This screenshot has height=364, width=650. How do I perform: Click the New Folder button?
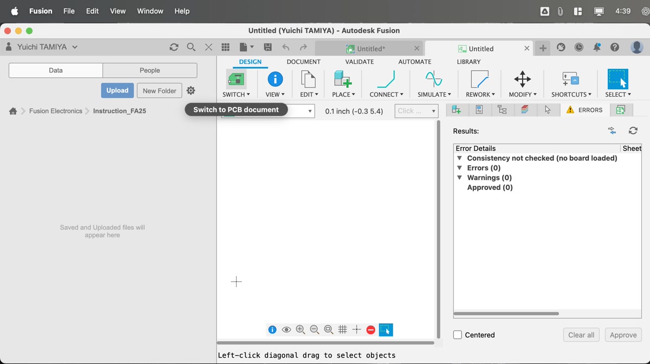(159, 90)
